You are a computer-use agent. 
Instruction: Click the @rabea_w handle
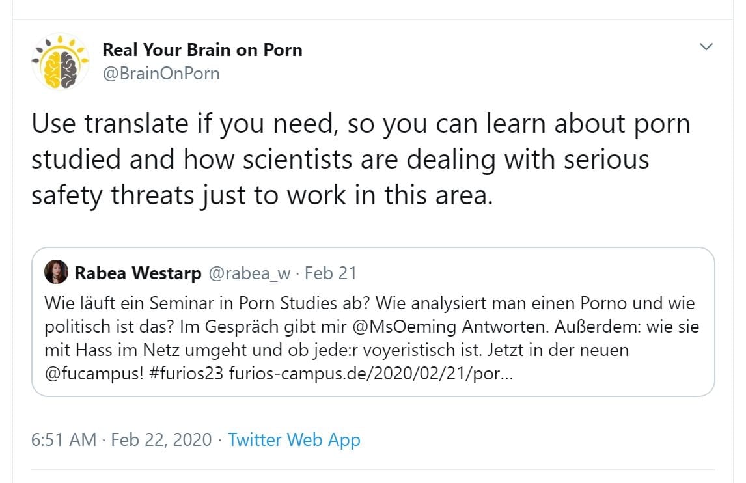tap(249, 273)
